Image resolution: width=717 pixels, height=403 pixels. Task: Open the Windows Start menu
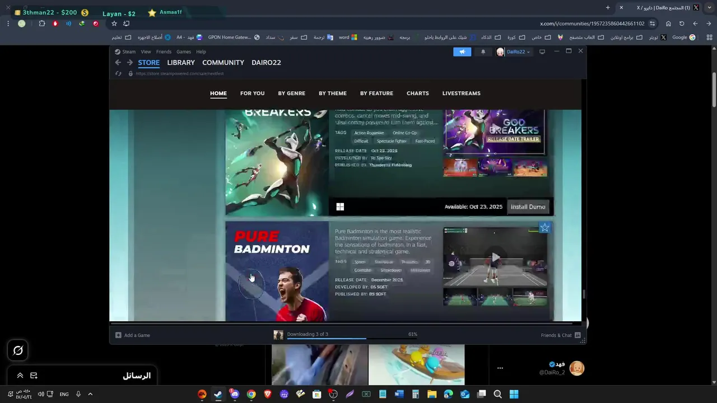coord(514,394)
